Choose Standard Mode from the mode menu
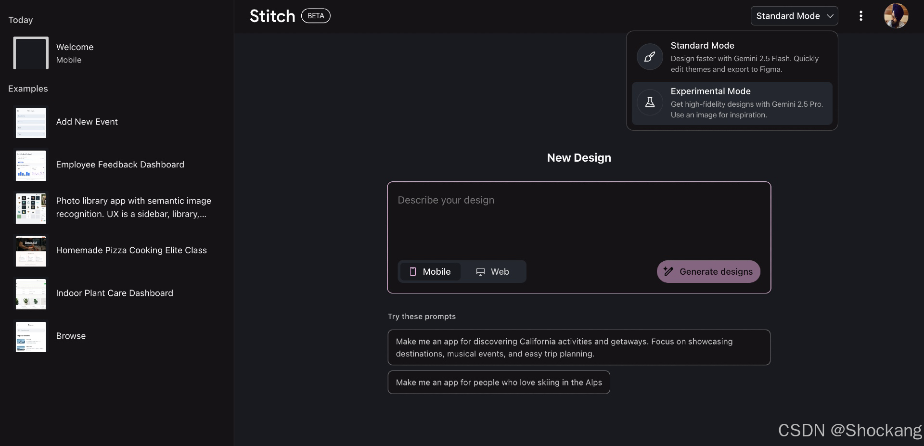The height and width of the screenshot is (446, 924). 732,57
